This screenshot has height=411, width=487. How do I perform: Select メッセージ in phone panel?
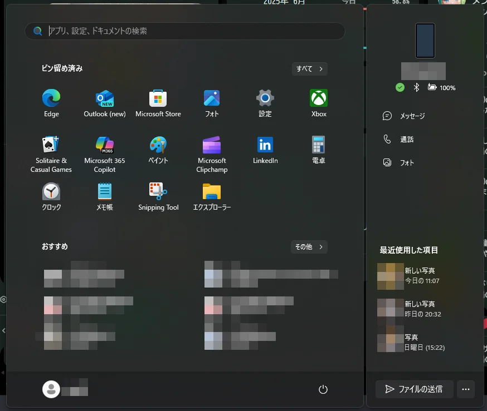412,116
